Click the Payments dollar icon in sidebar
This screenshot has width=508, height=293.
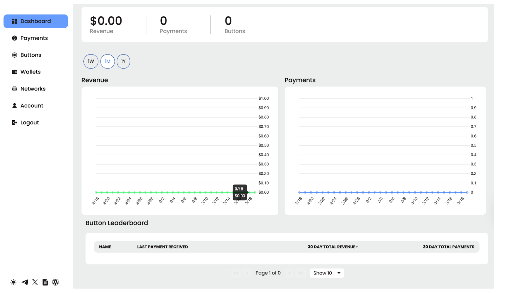[14, 38]
